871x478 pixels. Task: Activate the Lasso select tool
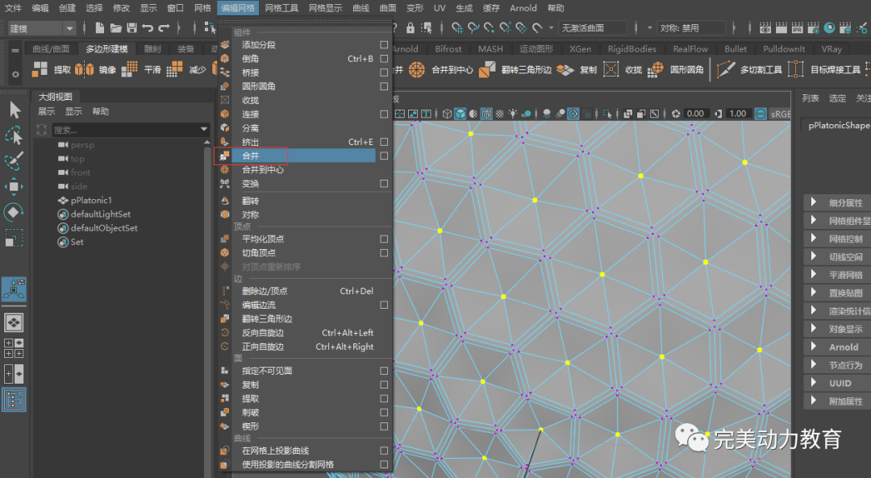[15, 135]
